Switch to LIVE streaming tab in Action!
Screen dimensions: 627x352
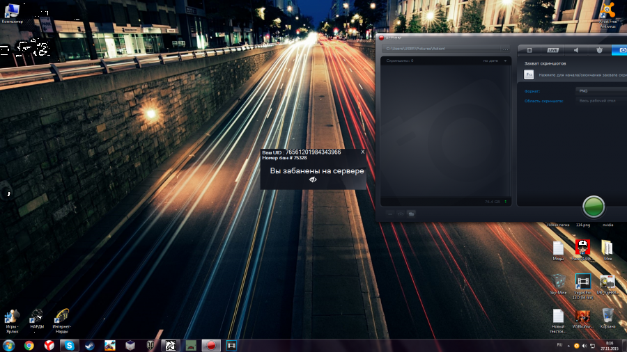click(552, 50)
